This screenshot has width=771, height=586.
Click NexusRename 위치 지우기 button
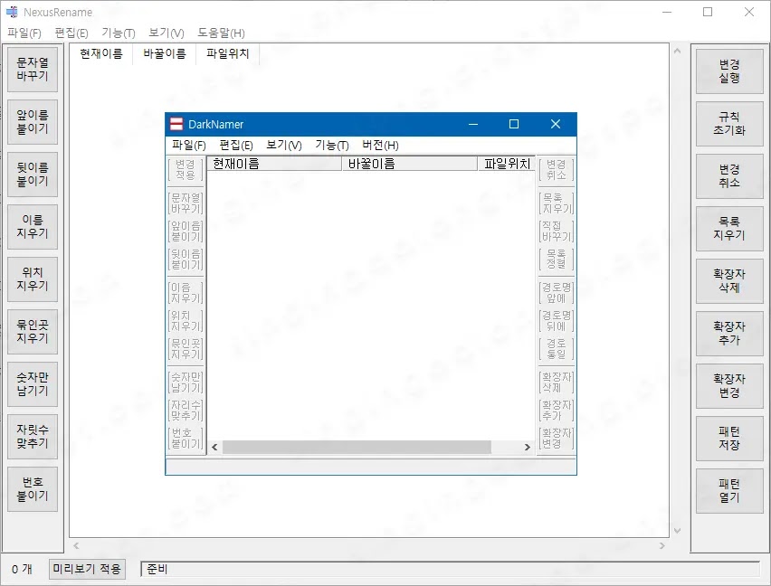[x=33, y=279]
